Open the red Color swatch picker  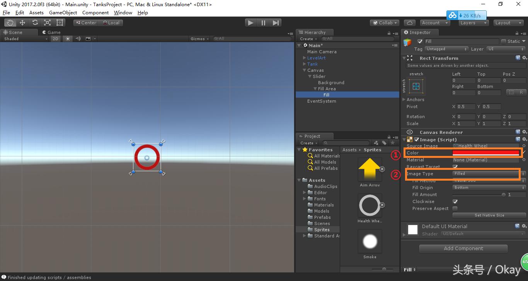click(485, 152)
